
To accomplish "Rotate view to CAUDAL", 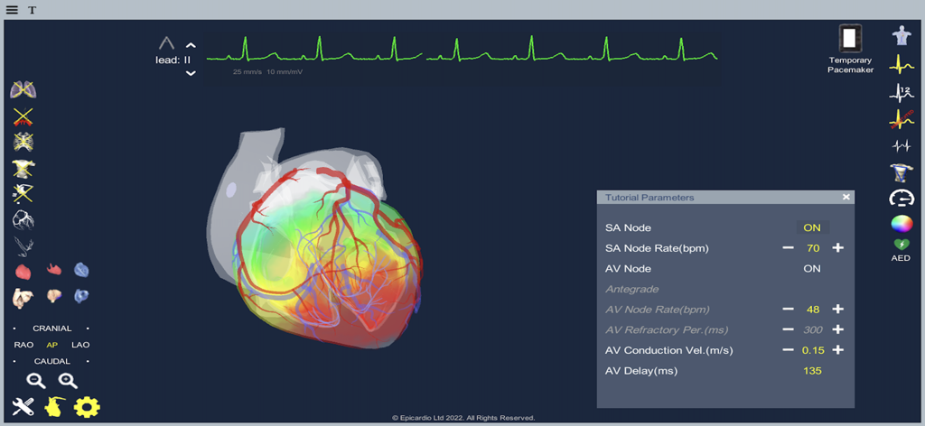I will (x=51, y=361).
